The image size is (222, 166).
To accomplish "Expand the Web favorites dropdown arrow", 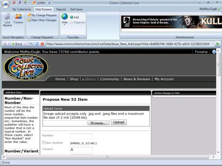I will [65, 25].
